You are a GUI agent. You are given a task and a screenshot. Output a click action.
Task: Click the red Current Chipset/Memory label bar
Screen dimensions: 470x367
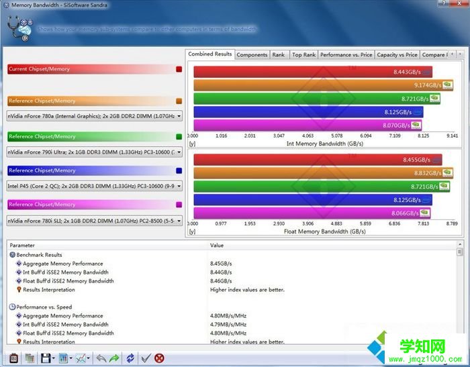point(91,69)
